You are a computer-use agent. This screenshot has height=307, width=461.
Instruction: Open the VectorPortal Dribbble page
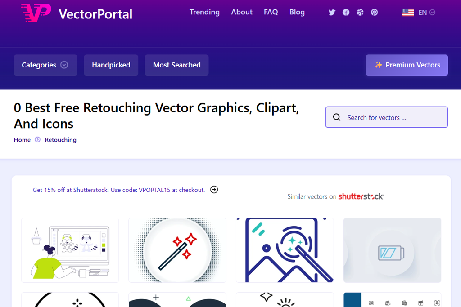pyautogui.click(x=360, y=12)
